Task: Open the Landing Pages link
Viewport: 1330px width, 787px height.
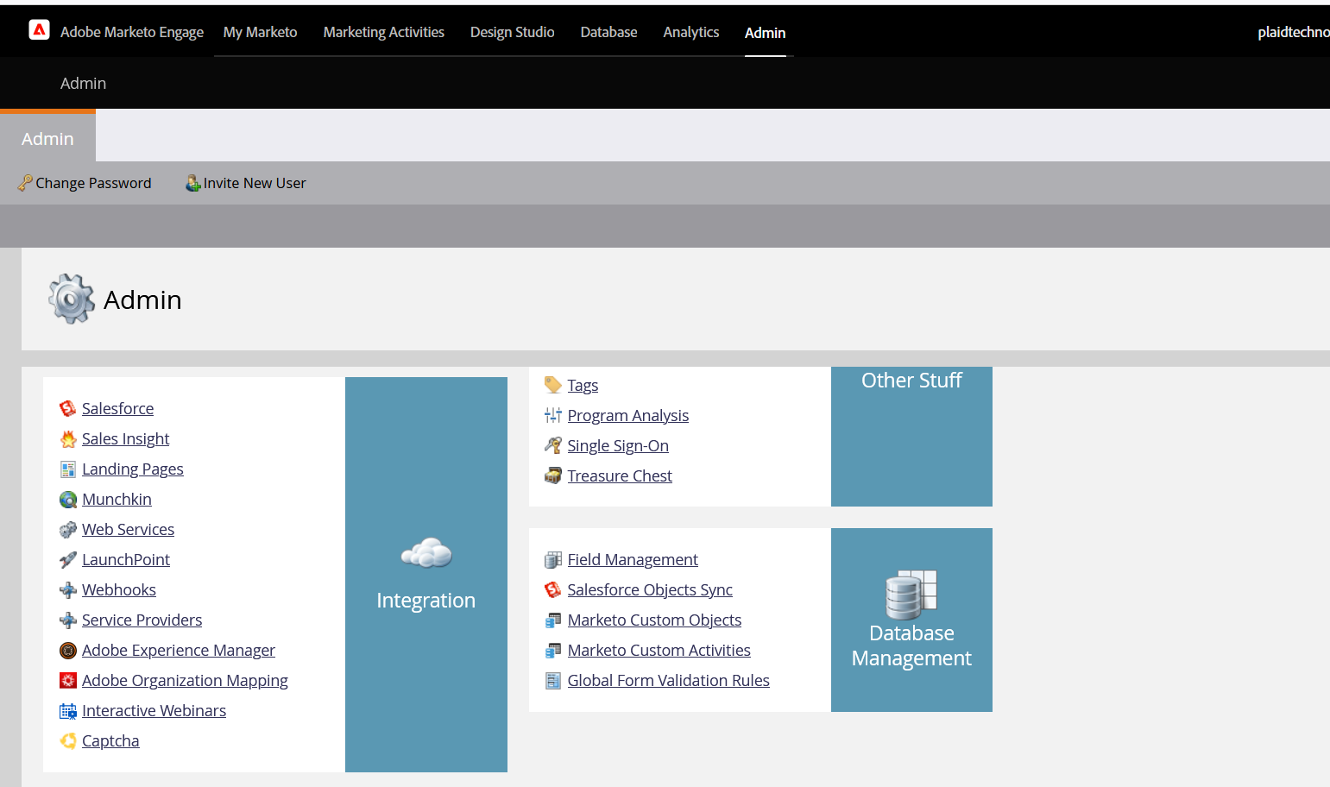Action: pyautogui.click(x=132, y=469)
